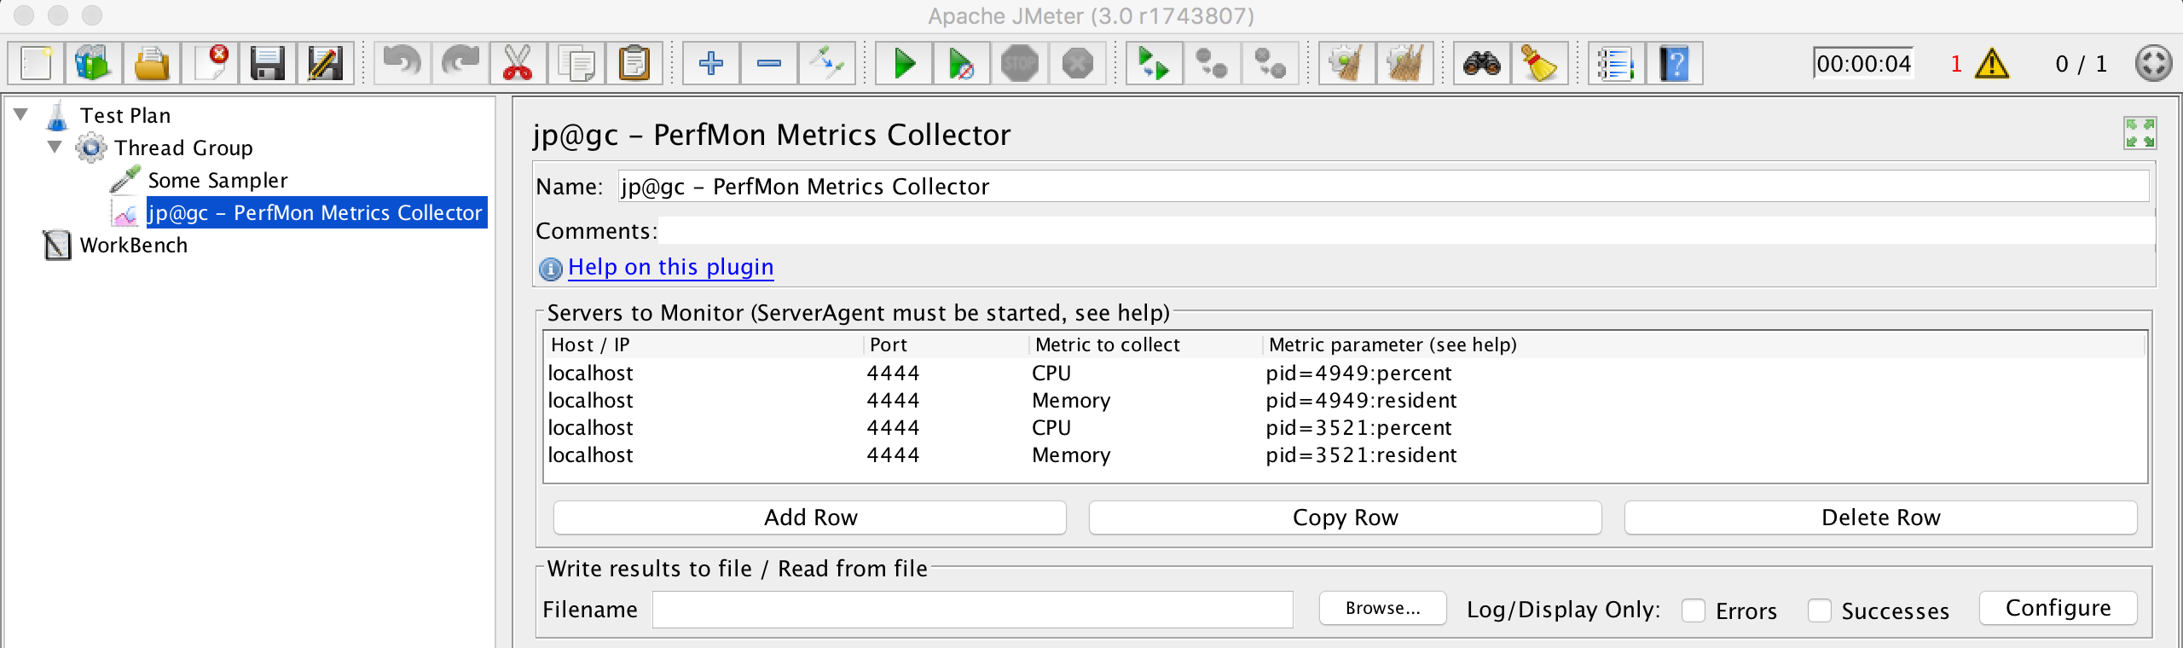Open Search with the binoculars icon
The height and width of the screenshot is (648, 2183).
pos(1482,63)
